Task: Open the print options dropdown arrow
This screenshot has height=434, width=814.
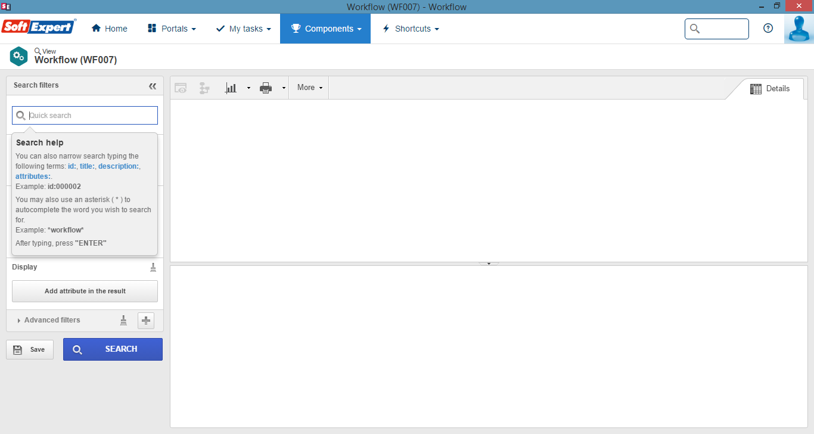Action: click(284, 88)
